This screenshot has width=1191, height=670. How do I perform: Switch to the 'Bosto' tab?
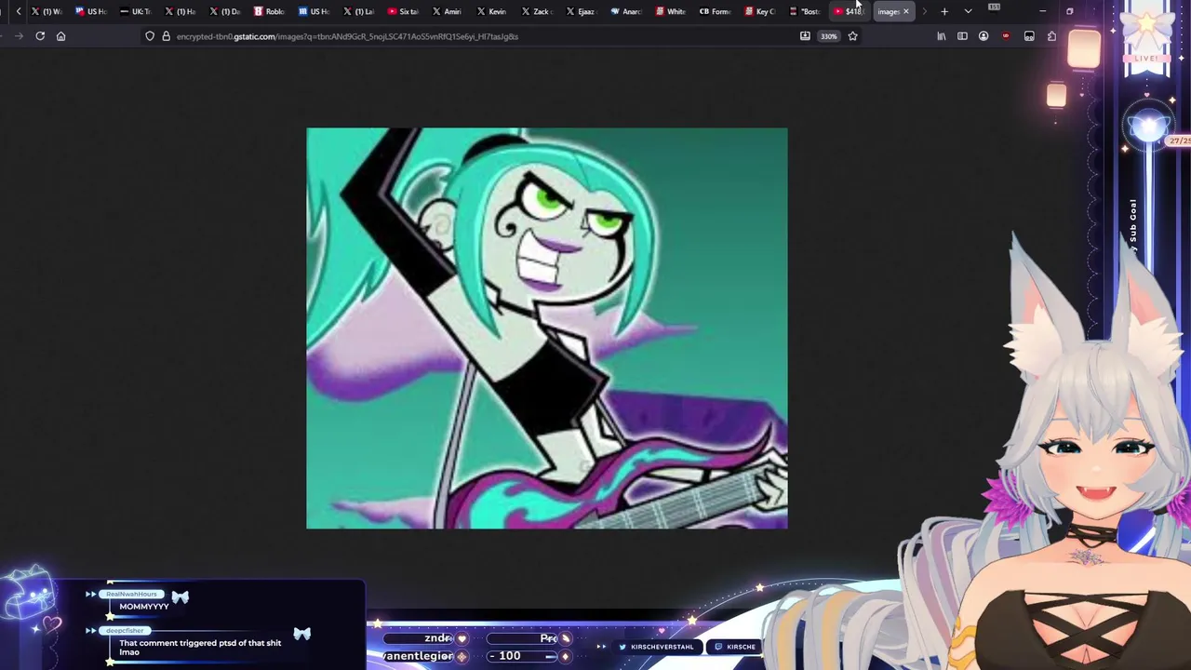click(806, 11)
